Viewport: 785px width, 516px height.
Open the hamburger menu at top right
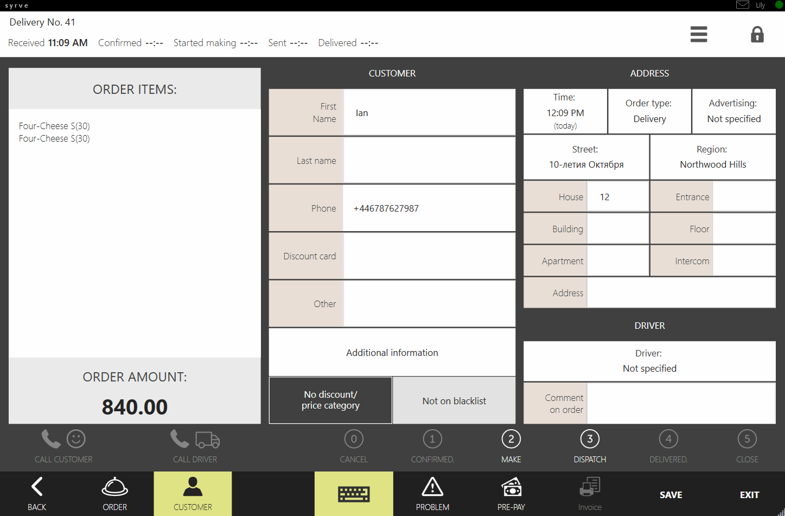(x=698, y=34)
